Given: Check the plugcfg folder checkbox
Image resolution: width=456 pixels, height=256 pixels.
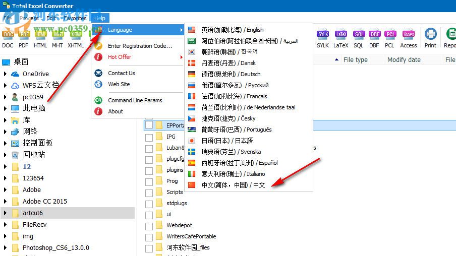Looking at the screenshot, I should click(x=149, y=159).
